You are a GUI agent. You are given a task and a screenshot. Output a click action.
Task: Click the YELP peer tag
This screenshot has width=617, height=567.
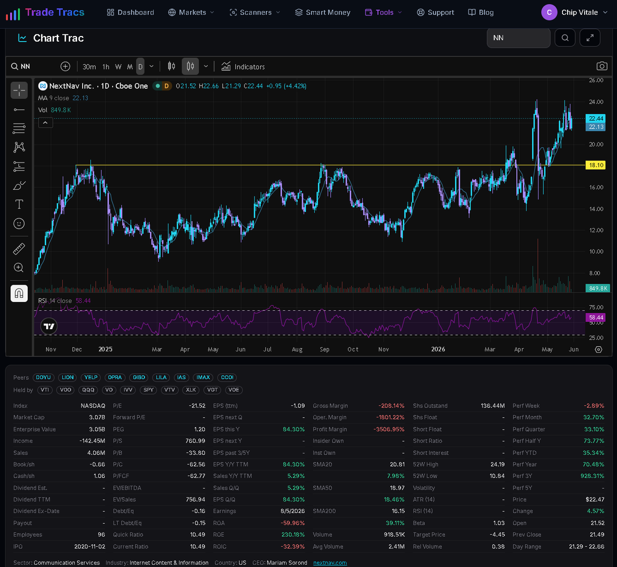(x=91, y=377)
